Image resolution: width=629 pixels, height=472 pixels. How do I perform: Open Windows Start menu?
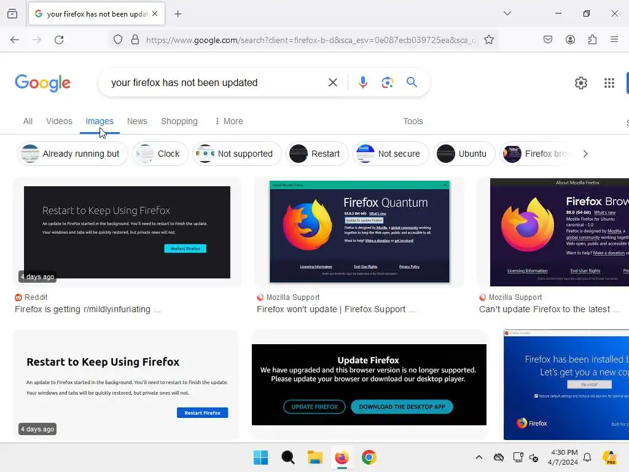(260, 457)
